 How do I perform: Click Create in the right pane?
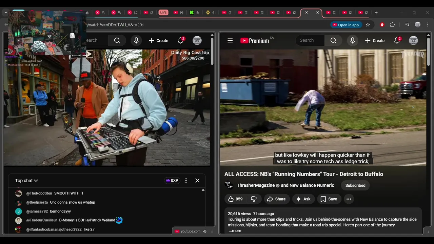click(x=375, y=41)
